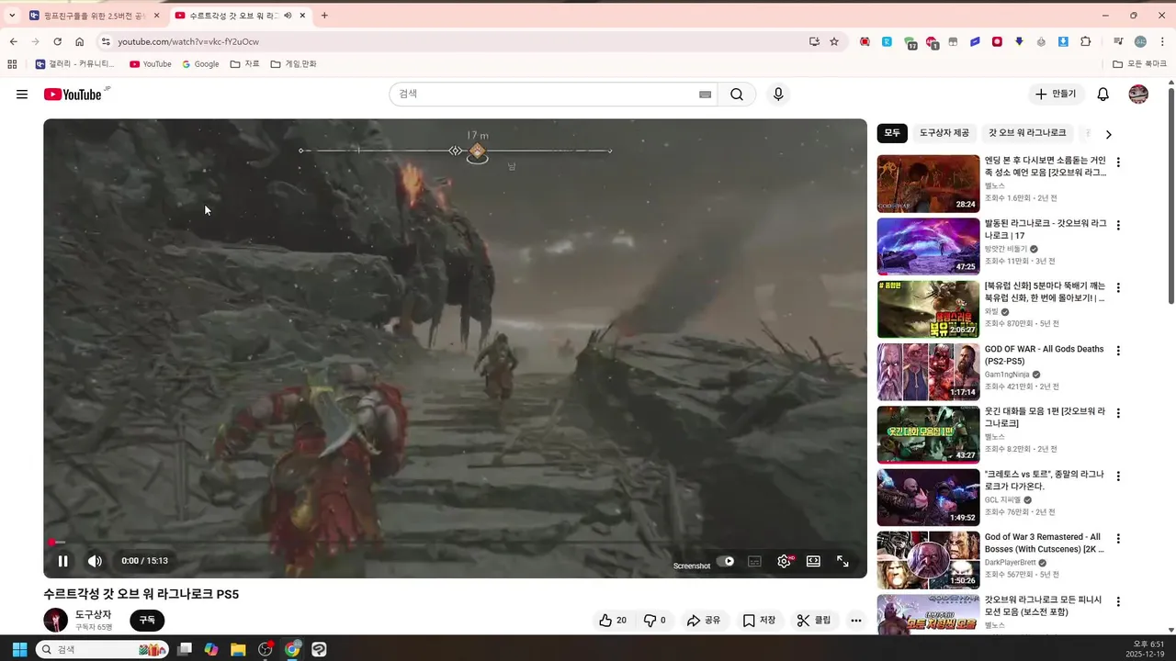Click the address bar URL
Viewport: 1176px width, 661px height.
click(x=188, y=41)
